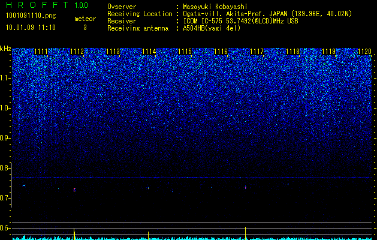Click the cyan echo dash near the left edge
Screen dimensions: 377x240
[24, 185]
